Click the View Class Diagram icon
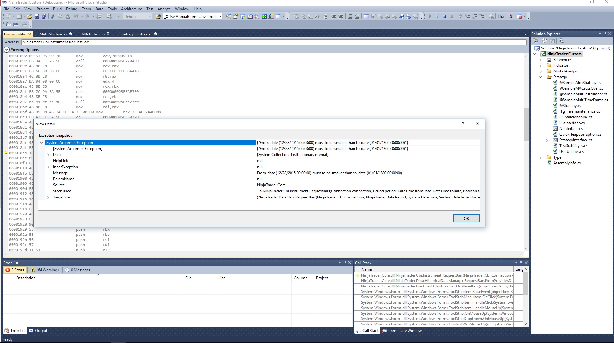 561,41
